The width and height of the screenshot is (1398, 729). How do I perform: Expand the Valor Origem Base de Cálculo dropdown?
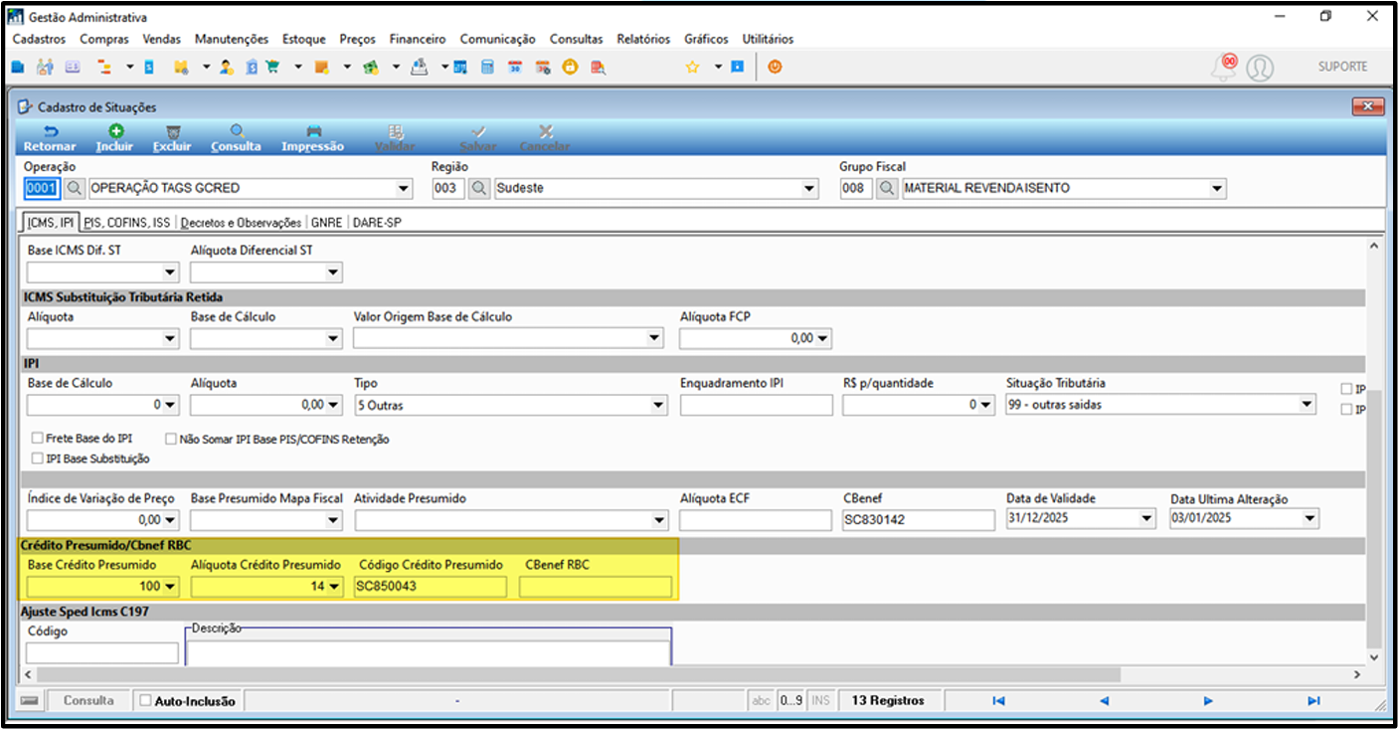point(653,339)
